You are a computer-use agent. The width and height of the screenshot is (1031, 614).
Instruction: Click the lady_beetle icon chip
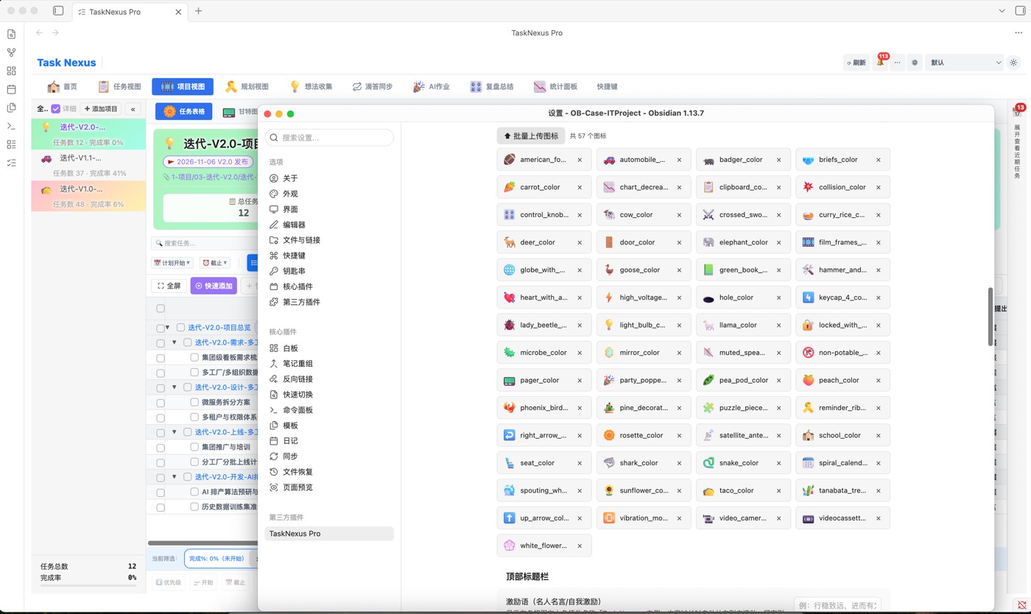click(x=544, y=325)
